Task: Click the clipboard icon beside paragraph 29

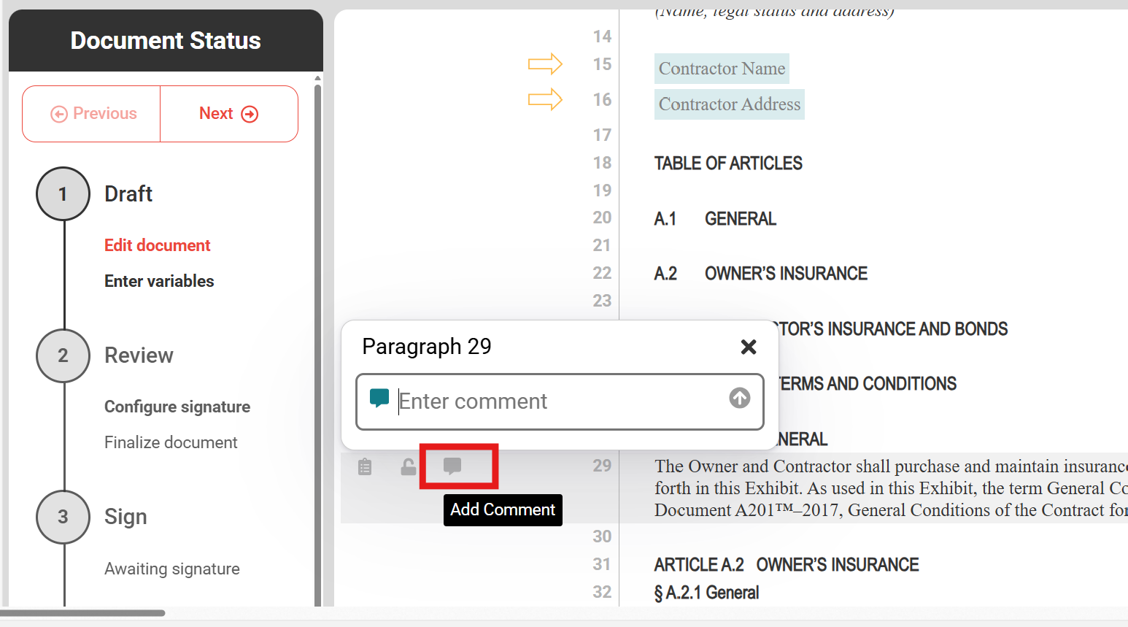Action: [365, 466]
